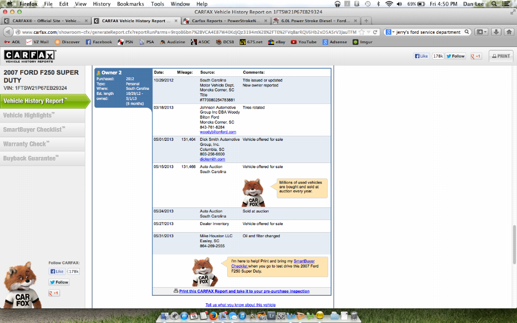Click the search field text

tap(428, 32)
